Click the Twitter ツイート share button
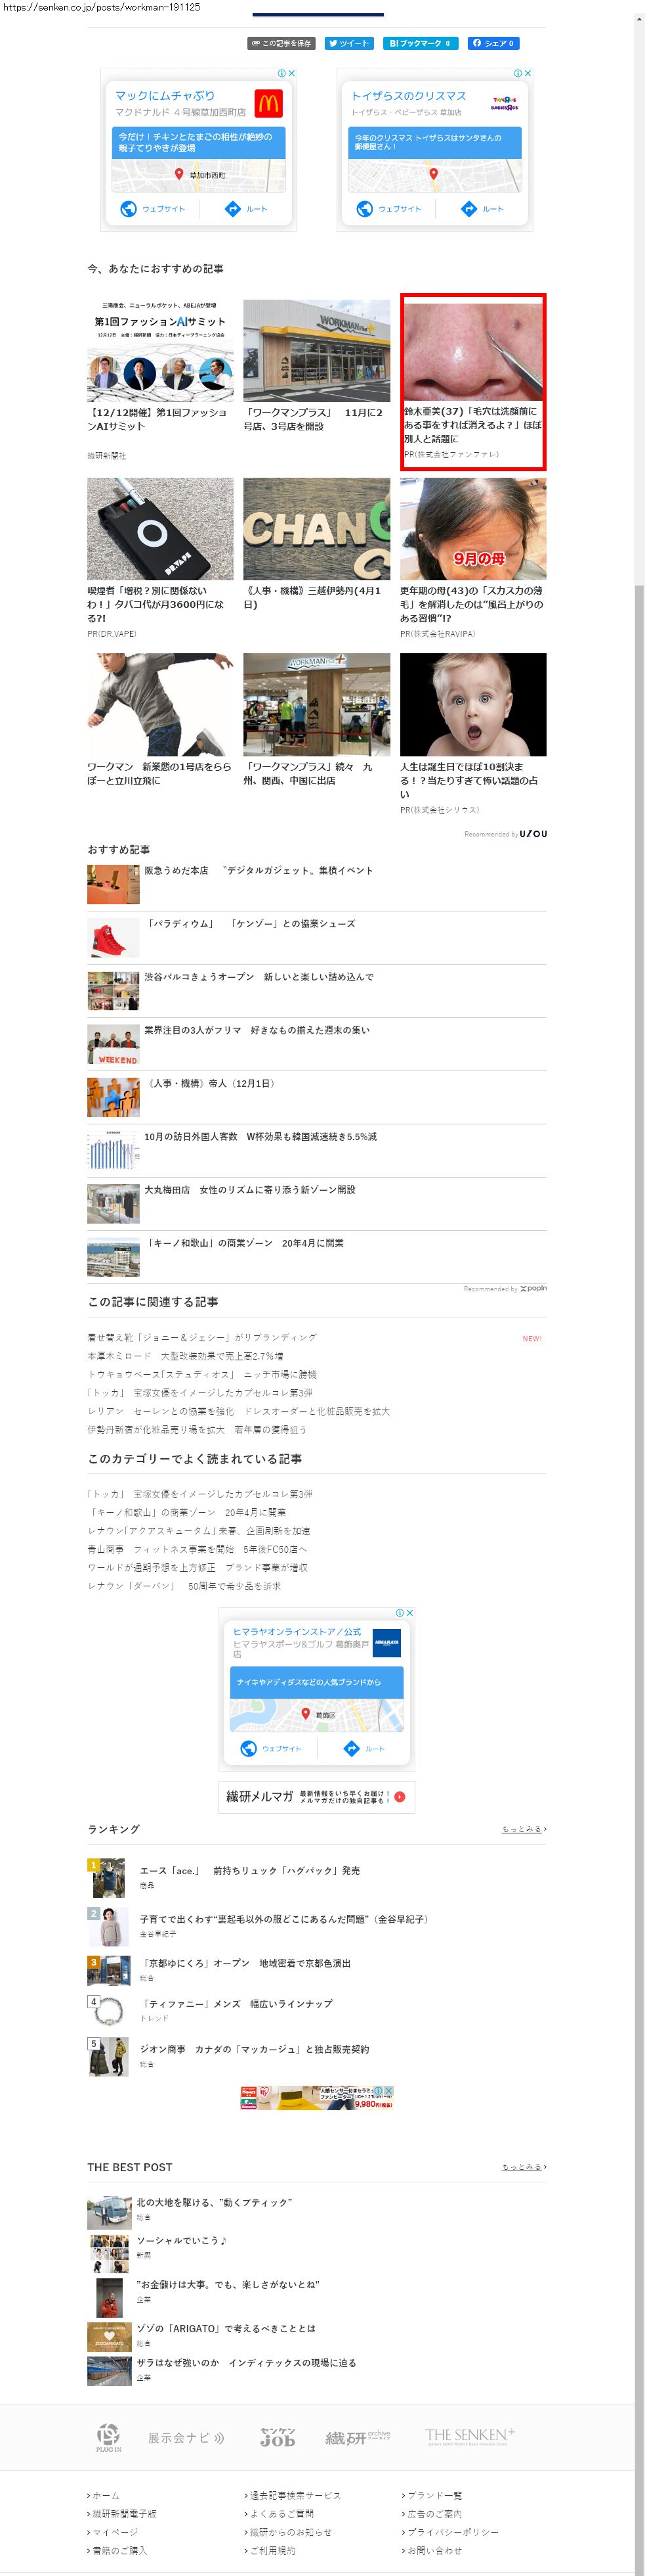The height and width of the screenshot is (2576, 645). click(x=350, y=43)
